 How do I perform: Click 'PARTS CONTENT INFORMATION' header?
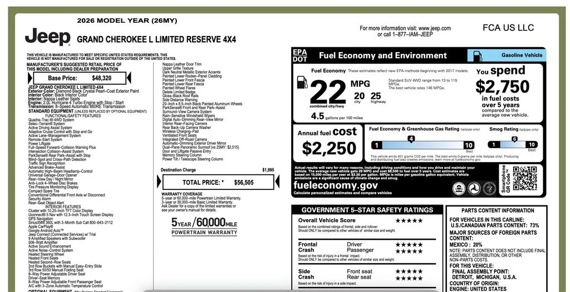point(498,210)
